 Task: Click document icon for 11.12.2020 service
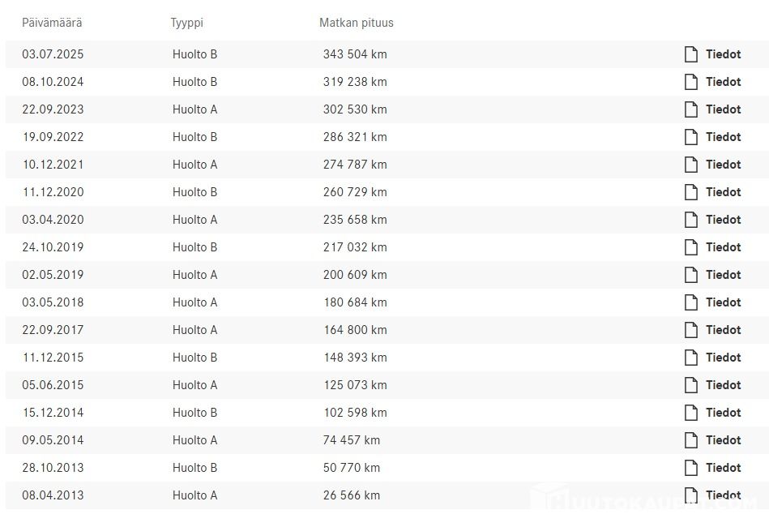click(x=691, y=192)
